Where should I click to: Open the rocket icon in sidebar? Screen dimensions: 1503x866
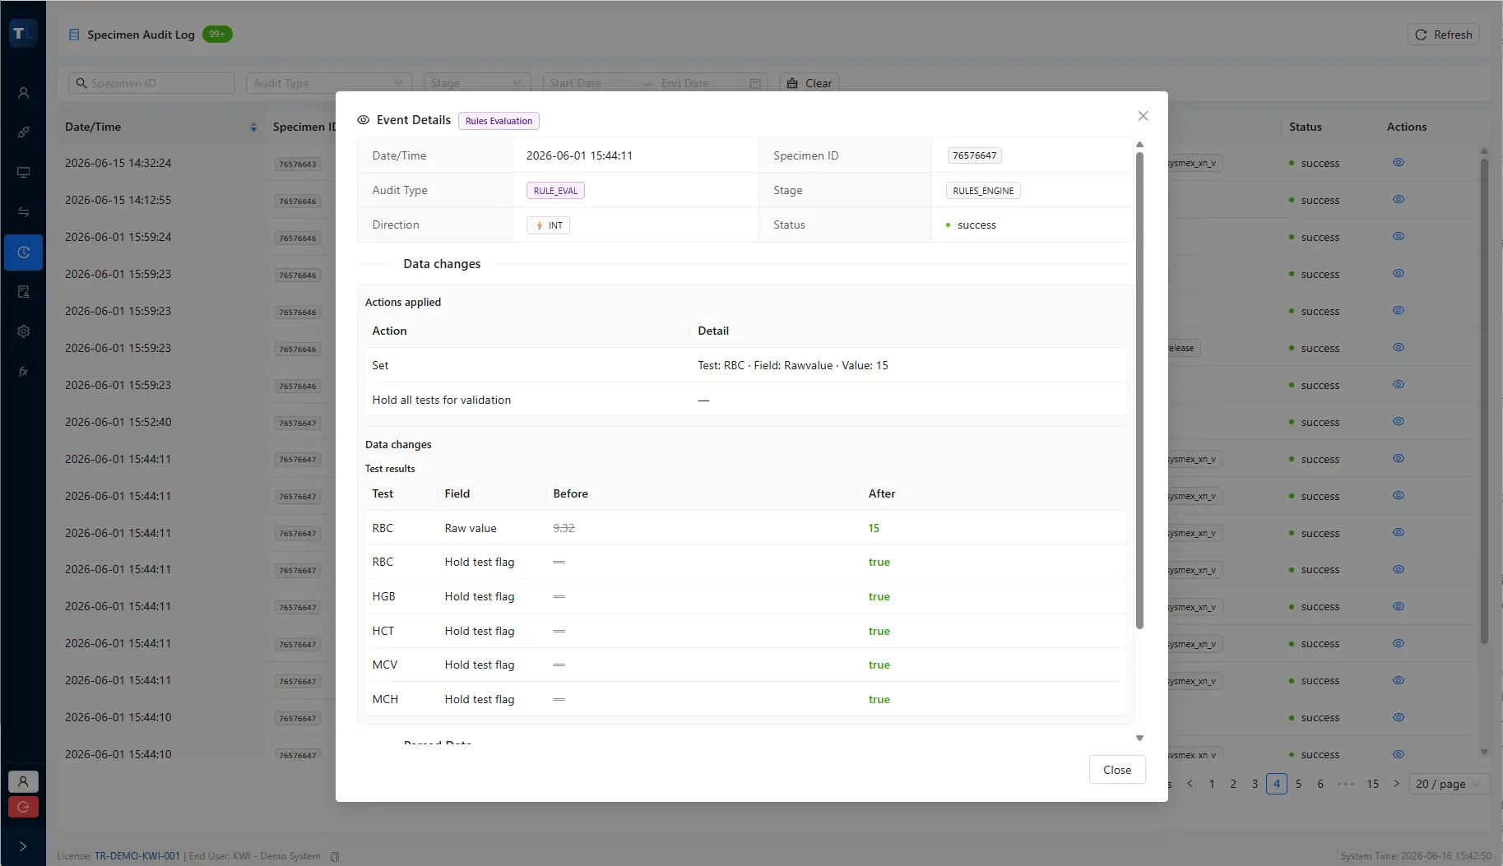coord(23,132)
